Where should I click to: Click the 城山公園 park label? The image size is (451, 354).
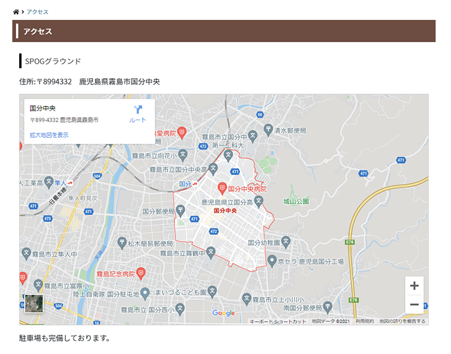tap(297, 201)
